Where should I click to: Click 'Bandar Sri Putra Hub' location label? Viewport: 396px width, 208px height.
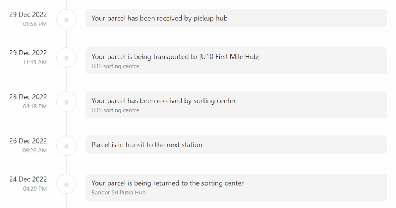[x=119, y=193]
